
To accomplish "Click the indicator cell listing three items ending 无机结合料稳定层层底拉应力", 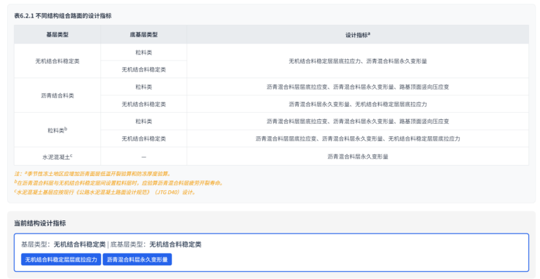I will (x=358, y=139).
